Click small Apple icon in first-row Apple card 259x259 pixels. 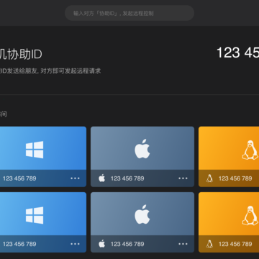click(102, 178)
